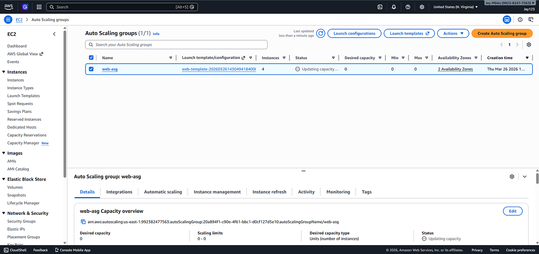539x254 pixels.
Task: Click the Launch configurations button
Action: coord(354,33)
